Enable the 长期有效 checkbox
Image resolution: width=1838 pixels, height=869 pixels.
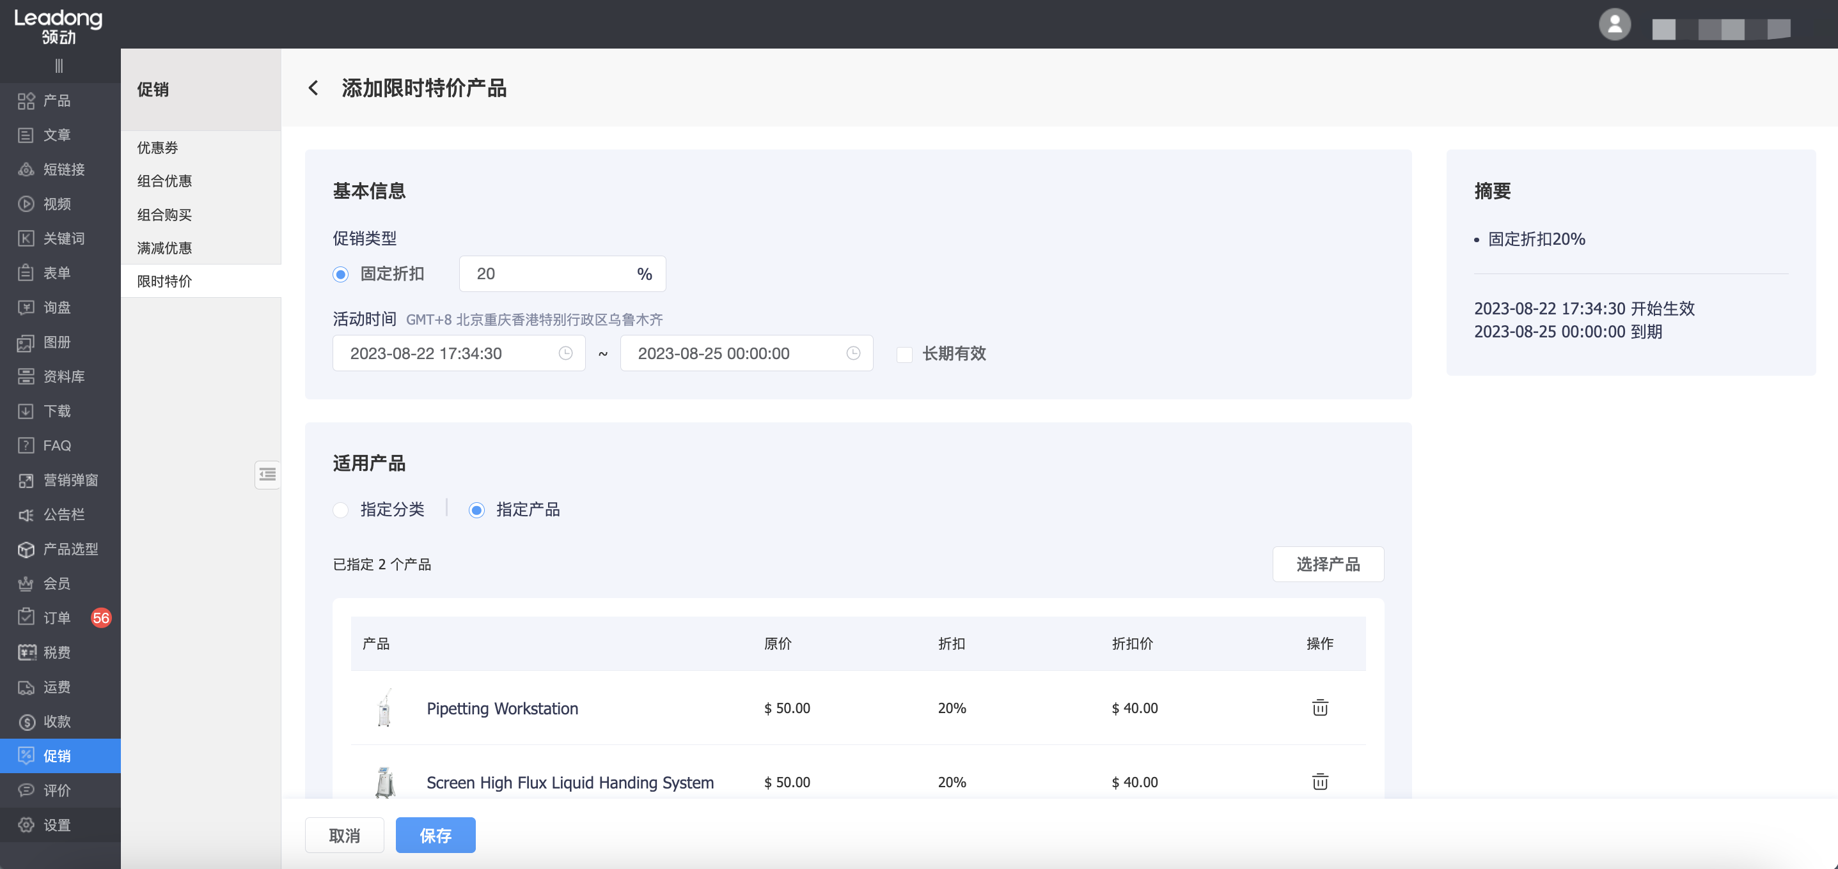click(904, 354)
